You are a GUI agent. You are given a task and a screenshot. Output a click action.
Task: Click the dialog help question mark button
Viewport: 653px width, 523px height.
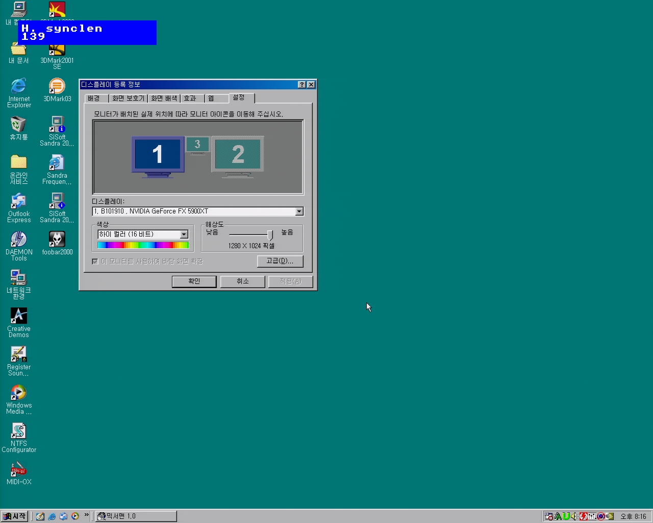point(302,85)
